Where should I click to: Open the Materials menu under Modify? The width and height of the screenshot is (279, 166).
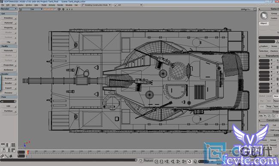click(x=9, y=51)
